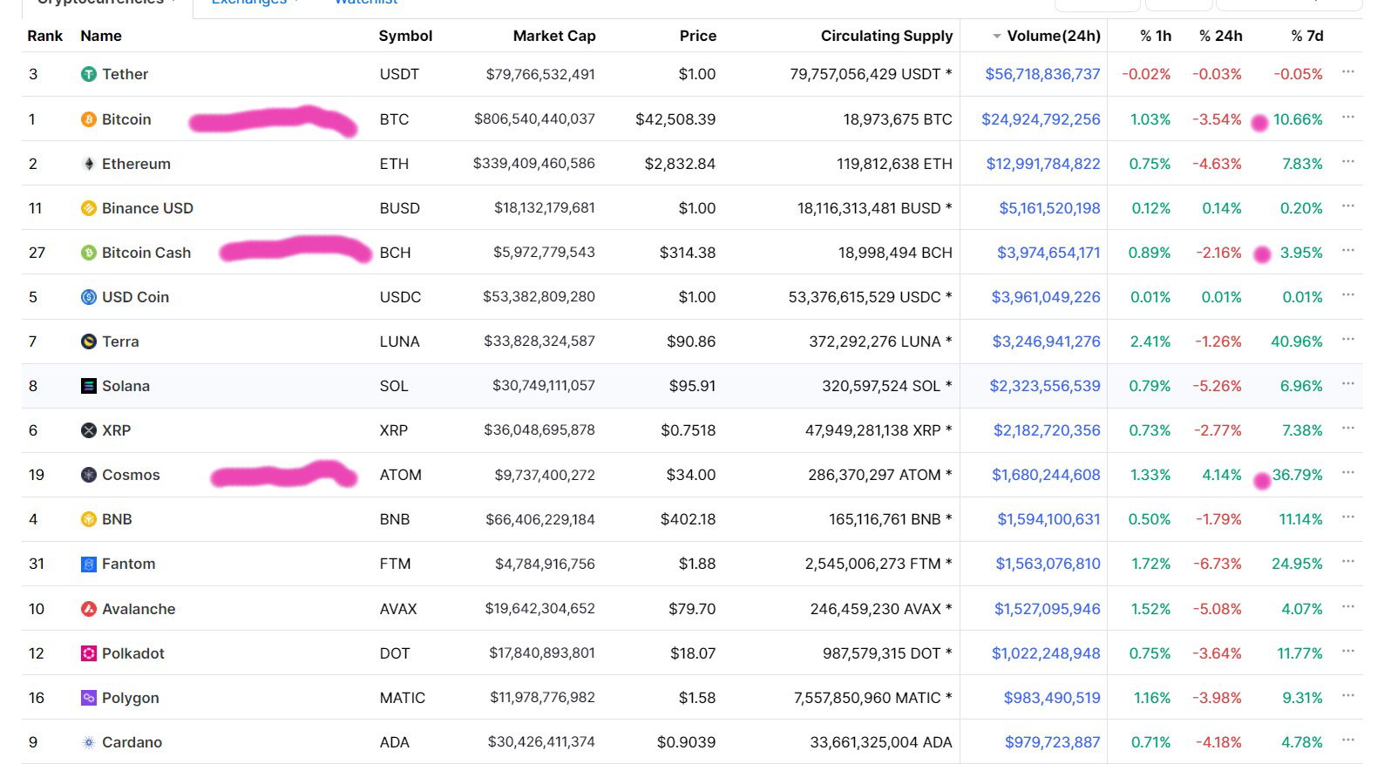Open three-dot menu for Tether row
Screen dimensions: 1384x764
click(x=1348, y=72)
